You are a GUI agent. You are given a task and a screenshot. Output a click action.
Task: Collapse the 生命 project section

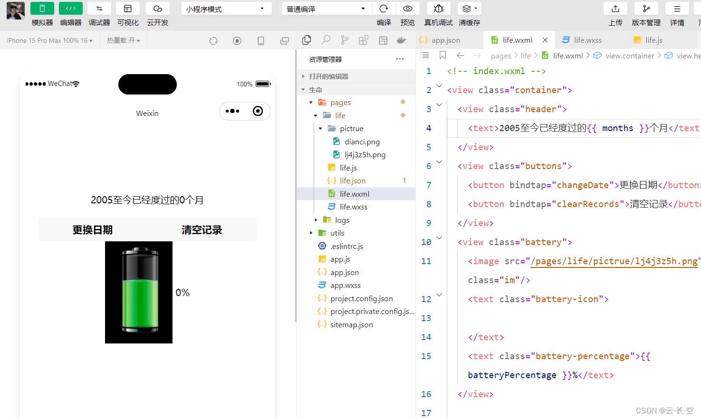356,89
